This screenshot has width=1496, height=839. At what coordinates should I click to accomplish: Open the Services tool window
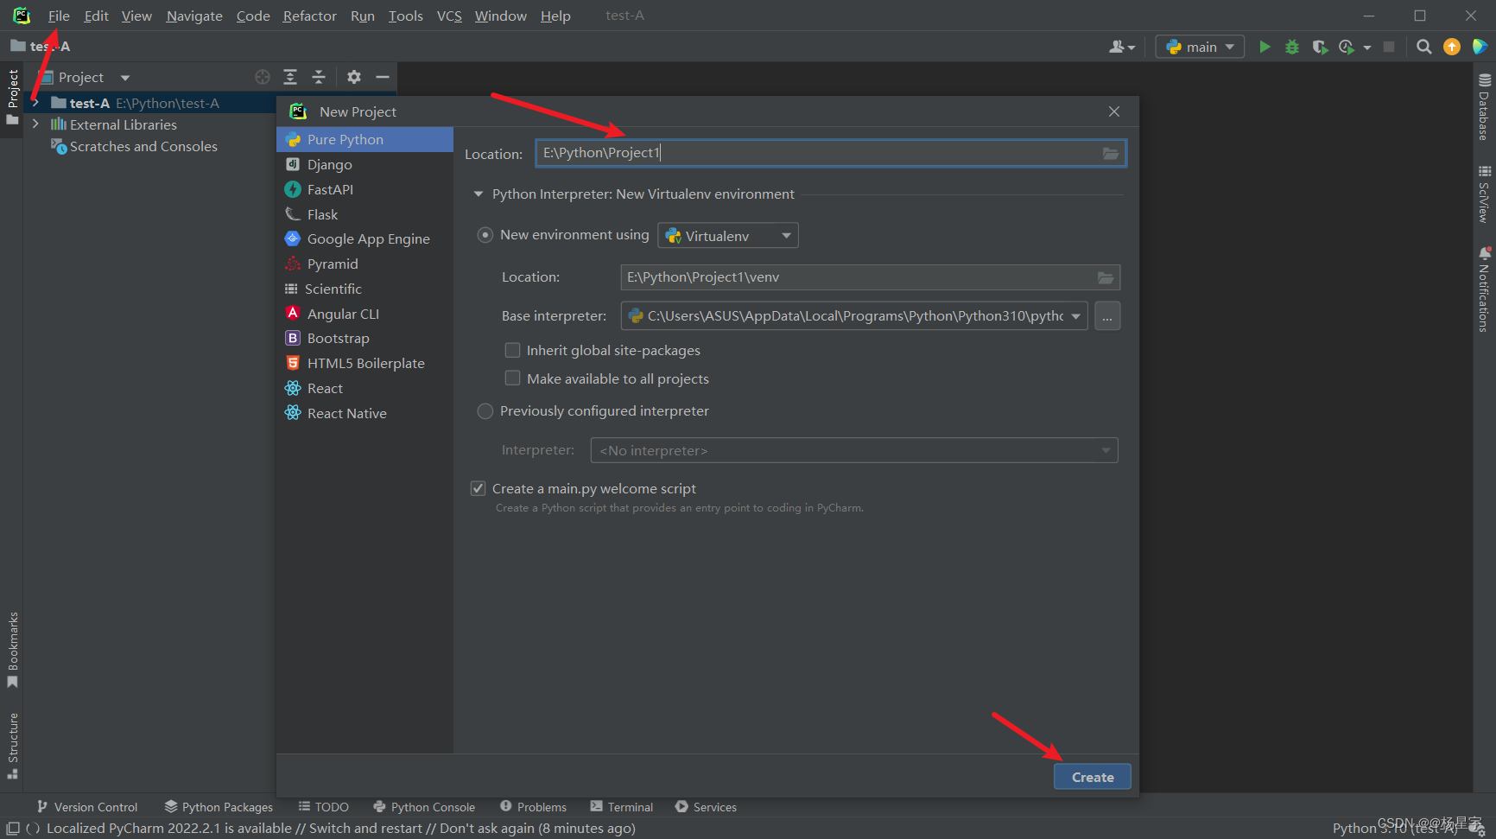pyautogui.click(x=706, y=807)
